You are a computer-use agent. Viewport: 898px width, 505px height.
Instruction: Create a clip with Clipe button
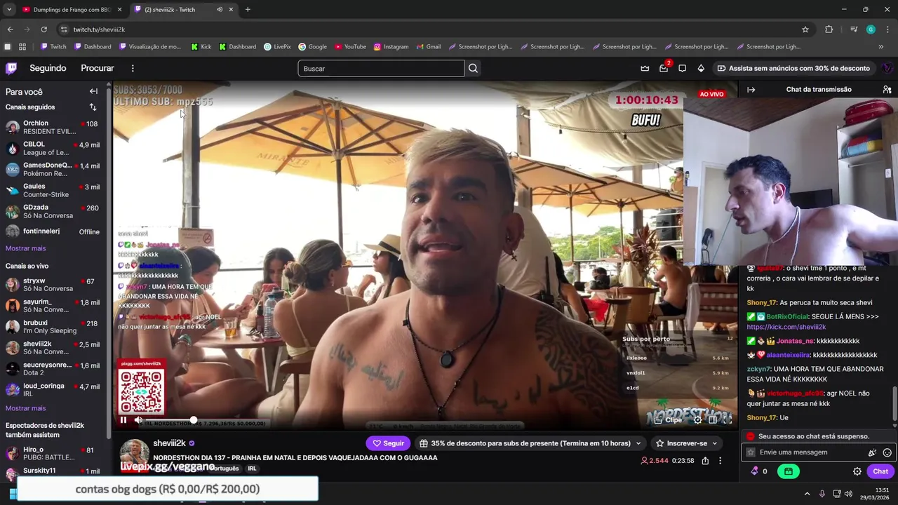668,420
